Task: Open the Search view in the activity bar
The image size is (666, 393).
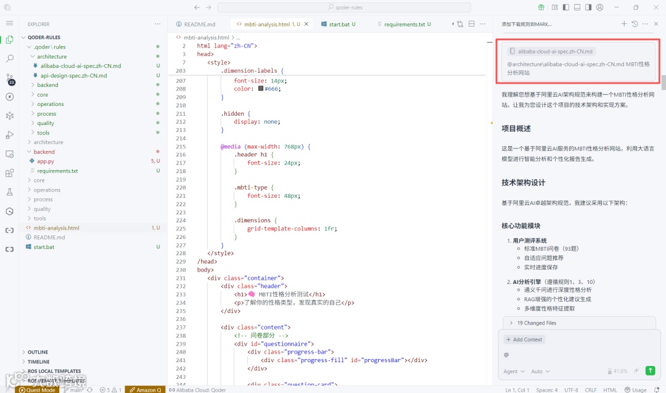Action: (x=9, y=59)
